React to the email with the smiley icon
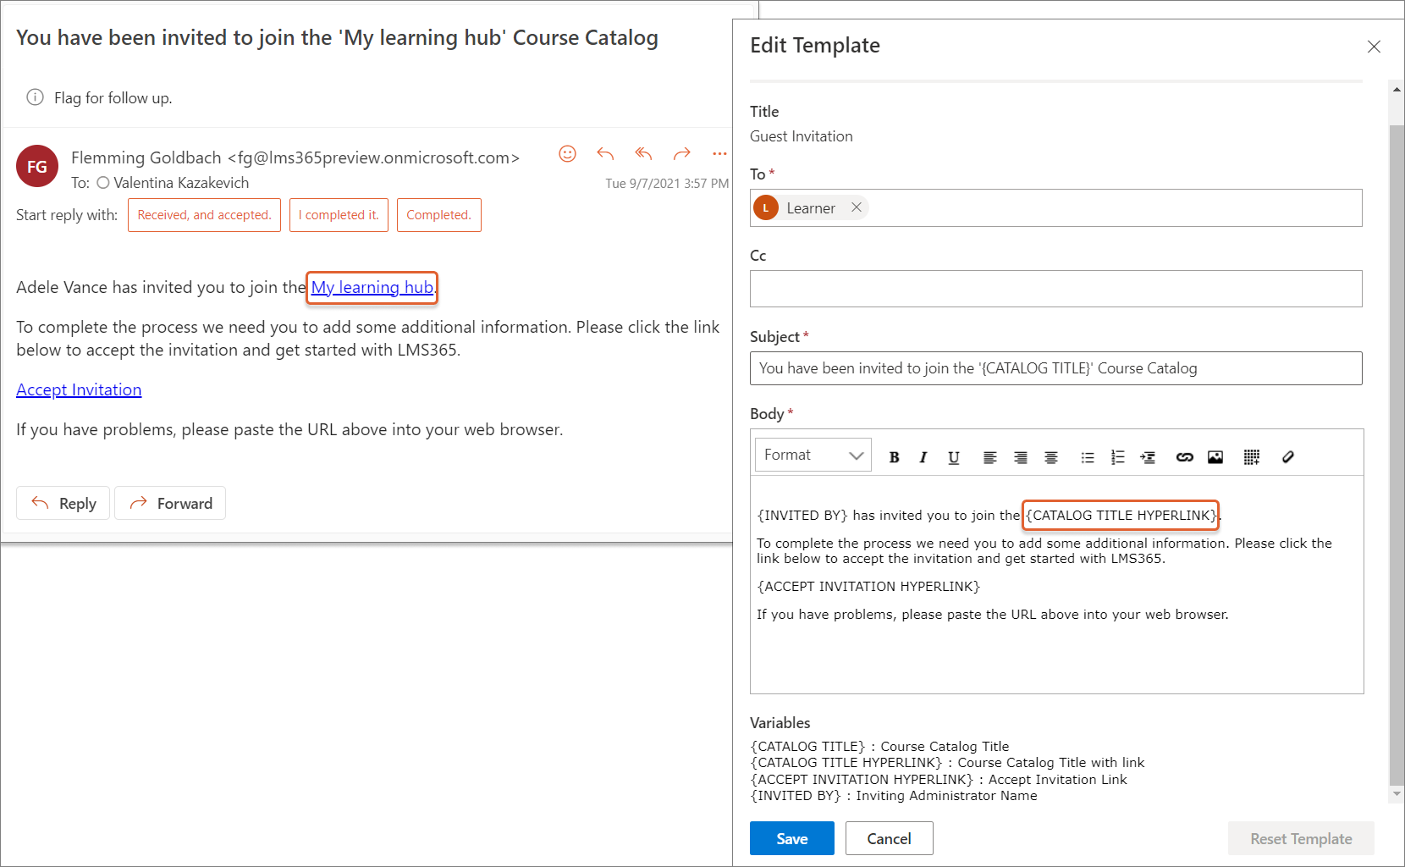This screenshot has height=867, width=1405. tap(567, 153)
